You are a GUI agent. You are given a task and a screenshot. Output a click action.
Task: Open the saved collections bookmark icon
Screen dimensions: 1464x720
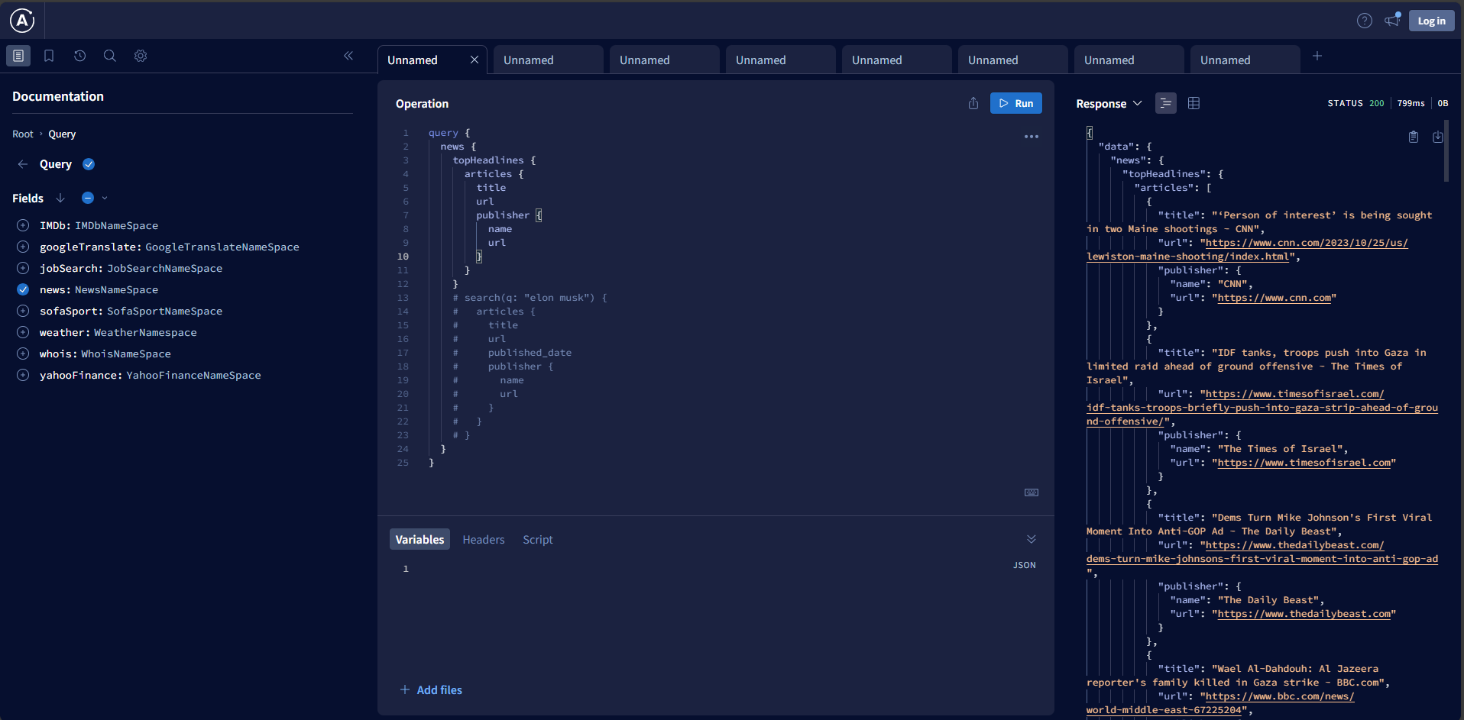(49, 56)
